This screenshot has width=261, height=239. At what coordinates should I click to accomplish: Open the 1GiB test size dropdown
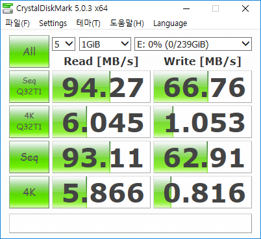pos(105,44)
